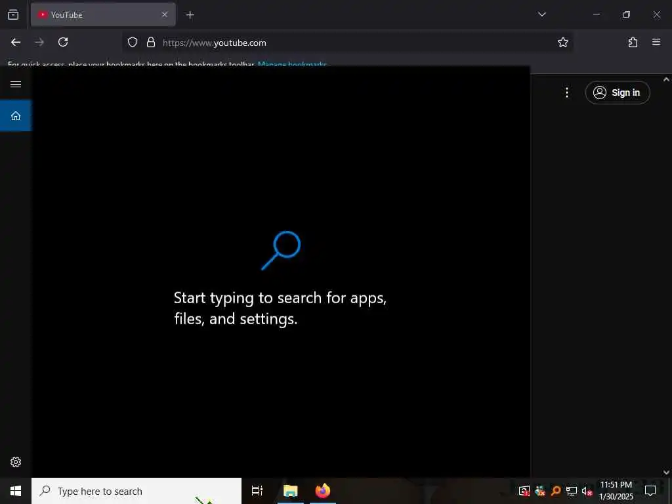Open File Explorer from taskbar

click(x=291, y=491)
